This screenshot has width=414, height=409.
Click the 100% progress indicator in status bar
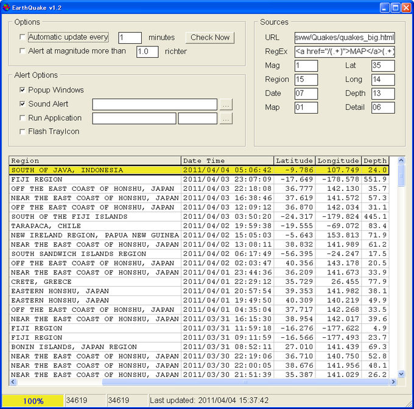(x=33, y=401)
